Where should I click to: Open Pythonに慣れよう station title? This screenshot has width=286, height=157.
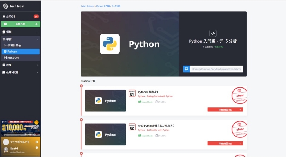tap(148, 92)
